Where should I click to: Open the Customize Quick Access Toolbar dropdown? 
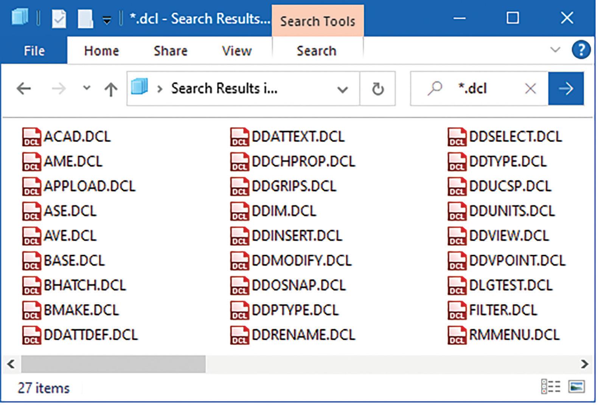[x=107, y=20]
